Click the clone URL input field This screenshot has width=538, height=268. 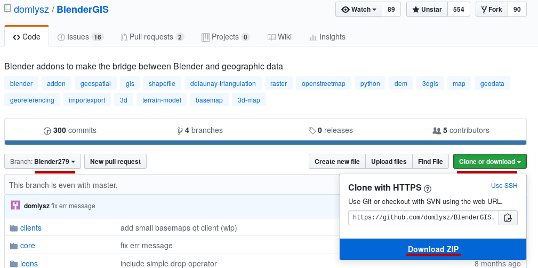423,217
